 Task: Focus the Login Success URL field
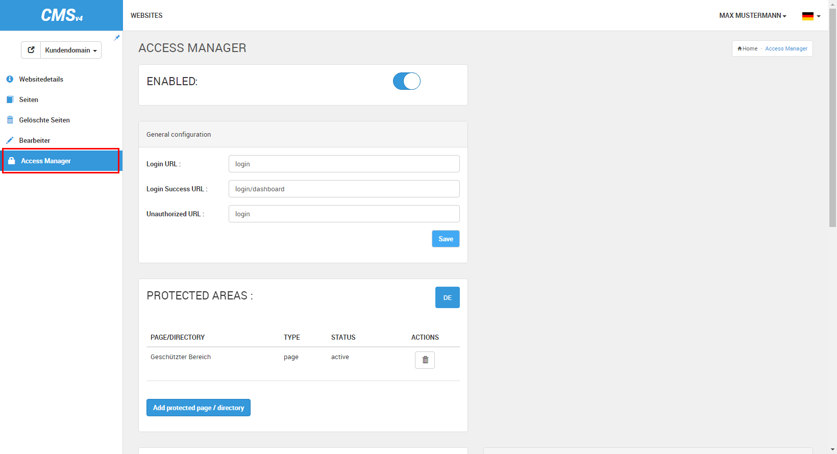(x=344, y=189)
